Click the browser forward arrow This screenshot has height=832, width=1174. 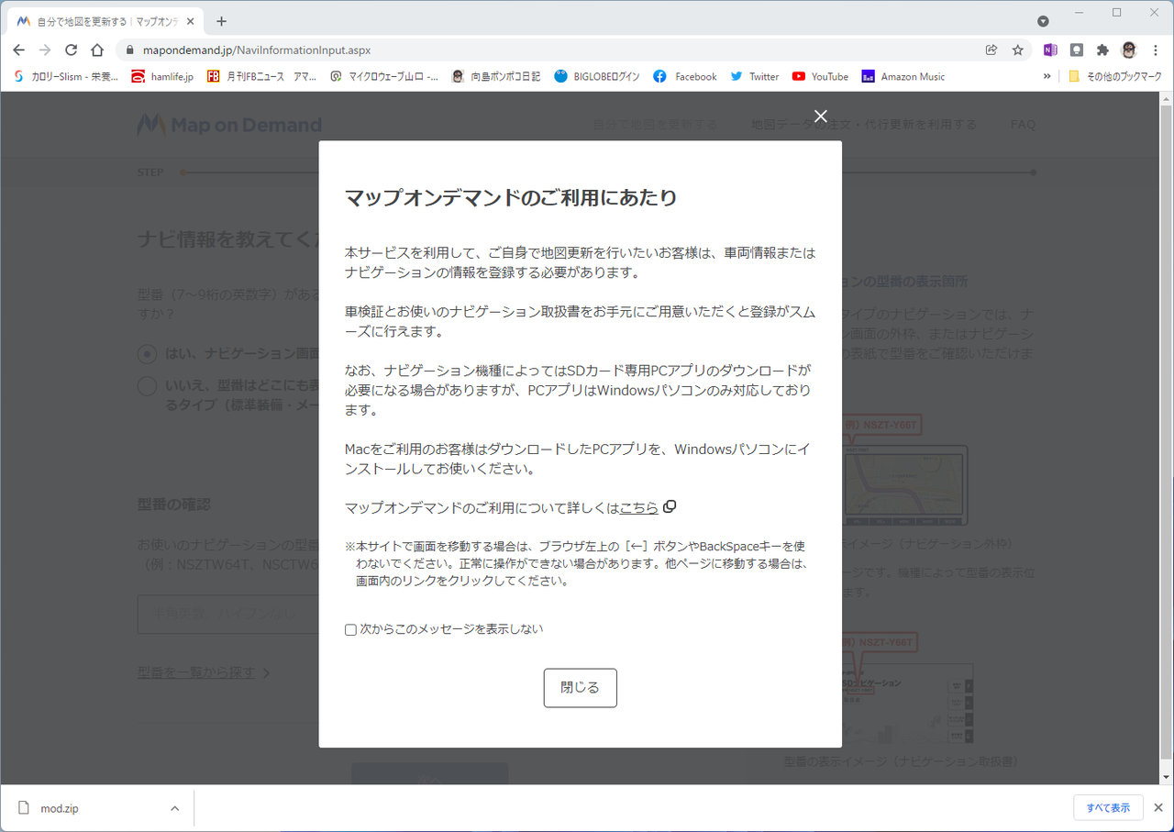tap(44, 50)
